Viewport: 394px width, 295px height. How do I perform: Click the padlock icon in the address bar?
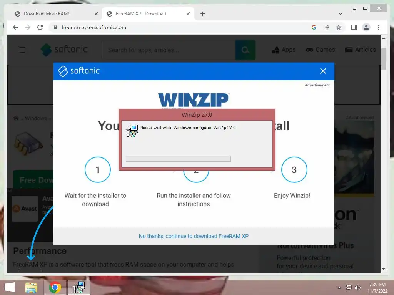coord(55,27)
